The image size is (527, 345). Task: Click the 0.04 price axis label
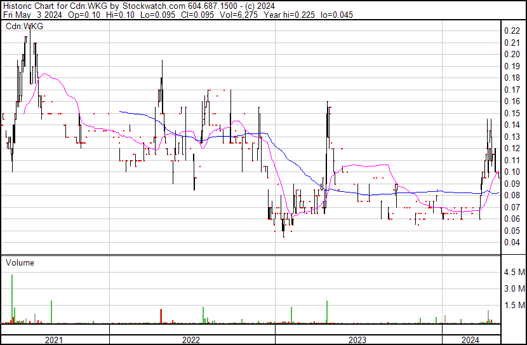click(x=512, y=243)
